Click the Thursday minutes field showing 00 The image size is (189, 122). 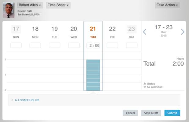[x=97, y=45]
